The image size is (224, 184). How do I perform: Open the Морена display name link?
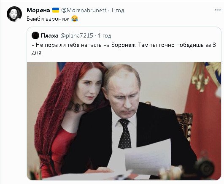point(38,10)
